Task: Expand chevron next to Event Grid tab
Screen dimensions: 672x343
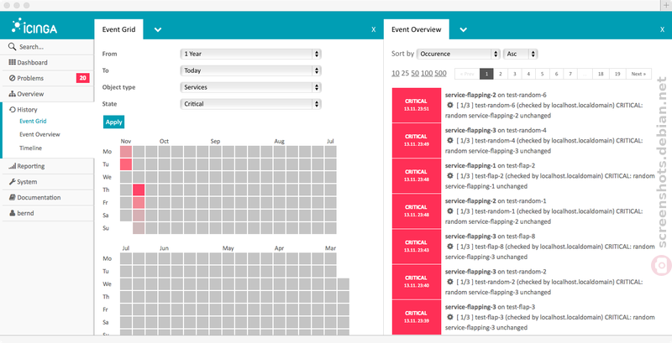Action: click(158, 30)
